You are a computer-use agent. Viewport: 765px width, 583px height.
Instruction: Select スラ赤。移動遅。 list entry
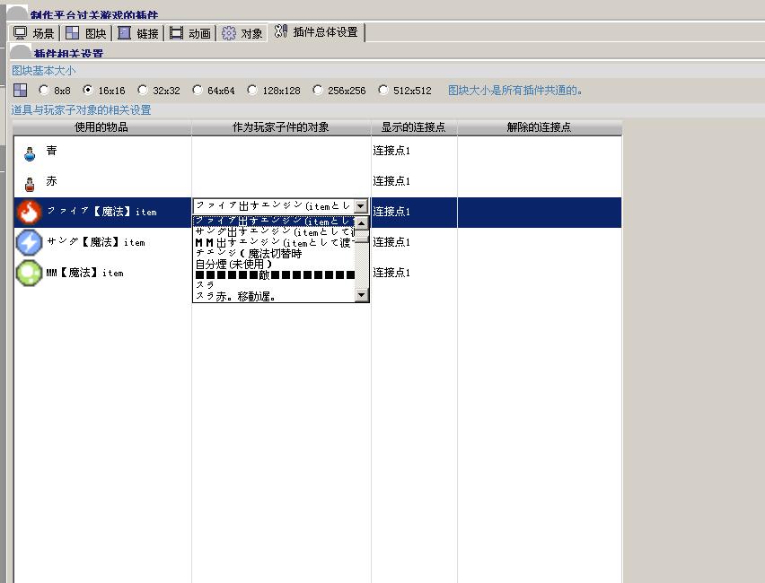(274, 296)
